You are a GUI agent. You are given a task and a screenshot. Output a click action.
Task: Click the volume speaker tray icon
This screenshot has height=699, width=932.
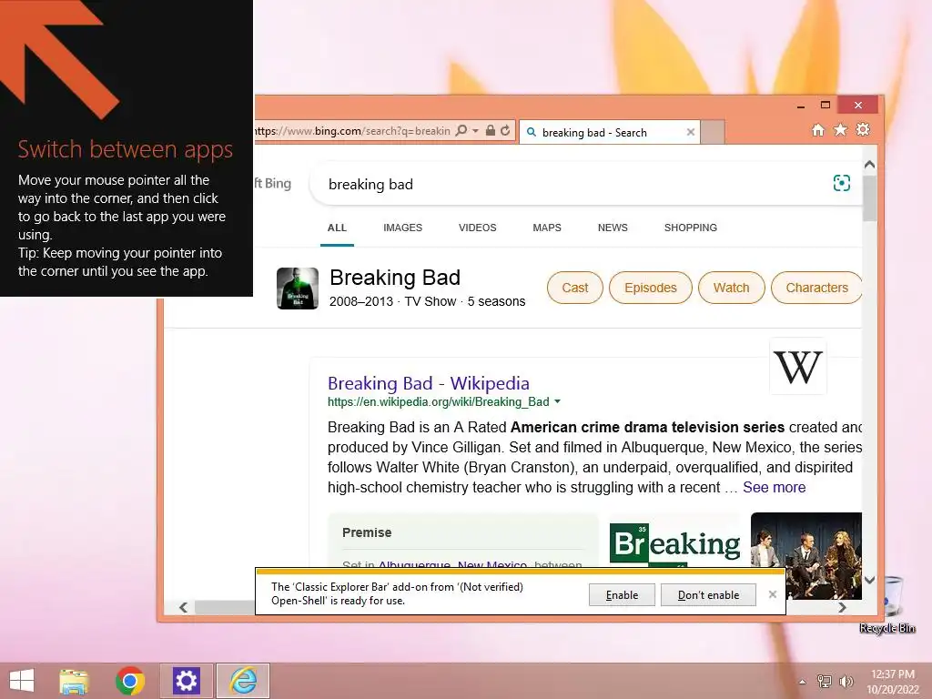click(x=846, y=682)
